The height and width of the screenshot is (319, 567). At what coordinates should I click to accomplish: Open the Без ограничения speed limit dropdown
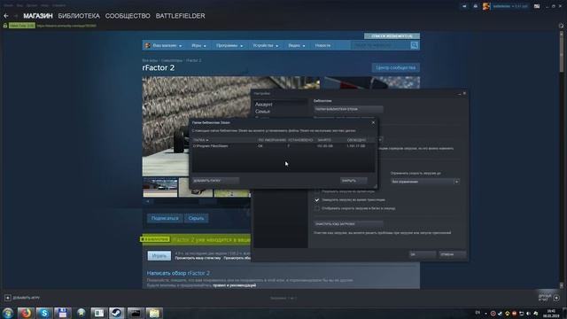425,182
